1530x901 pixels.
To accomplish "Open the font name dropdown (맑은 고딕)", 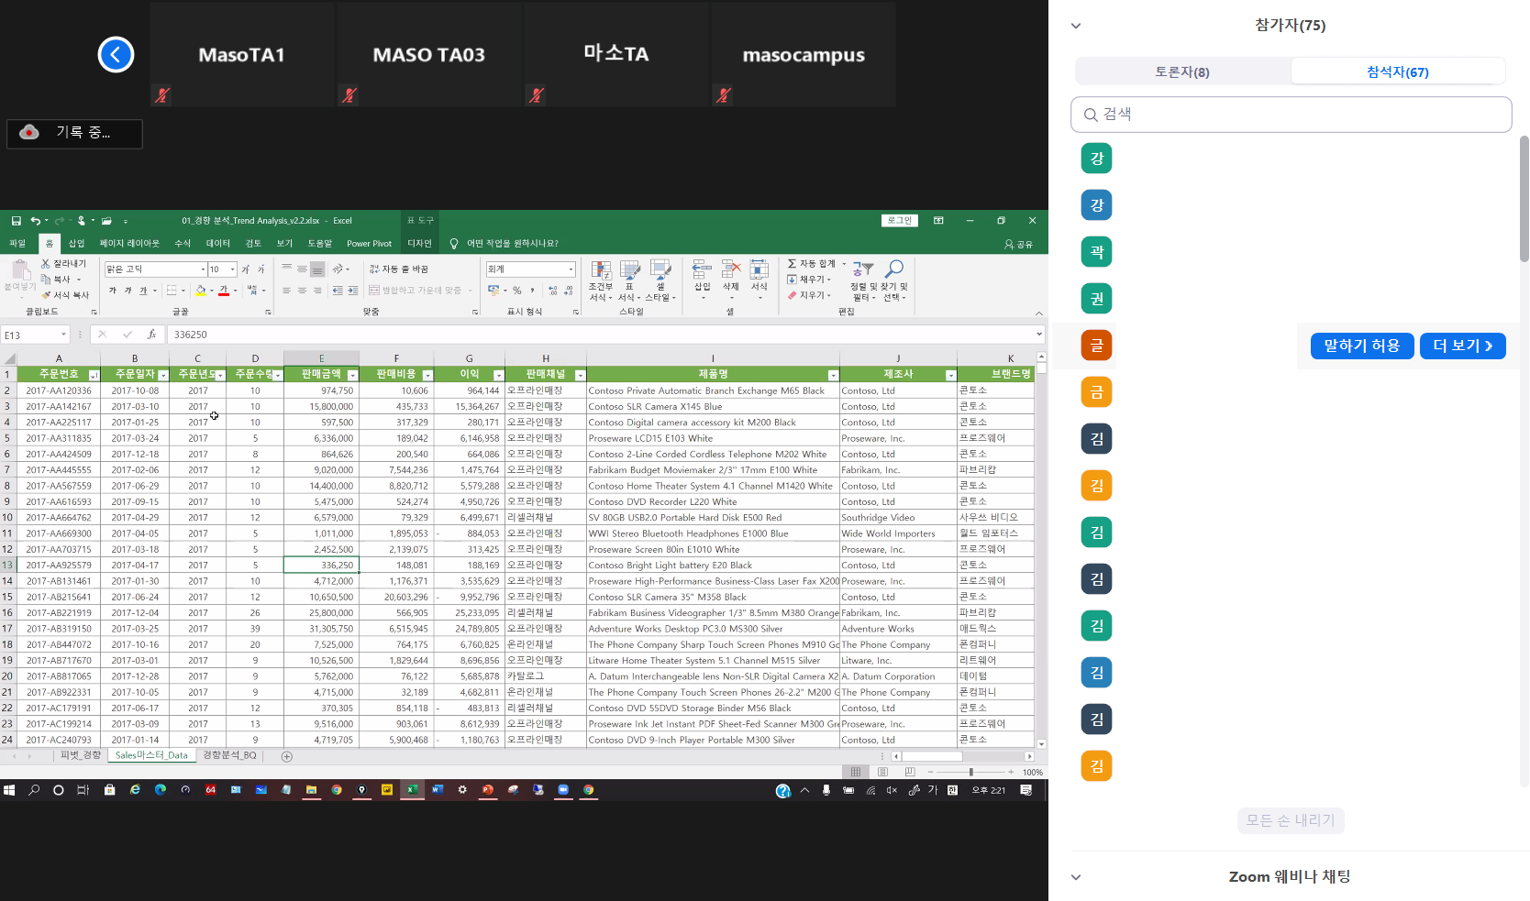I will pos(203,269).
